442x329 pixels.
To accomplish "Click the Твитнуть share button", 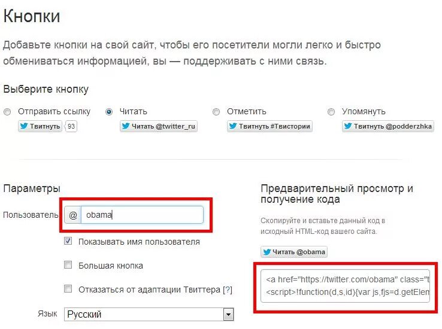I will tap(40, 126).
